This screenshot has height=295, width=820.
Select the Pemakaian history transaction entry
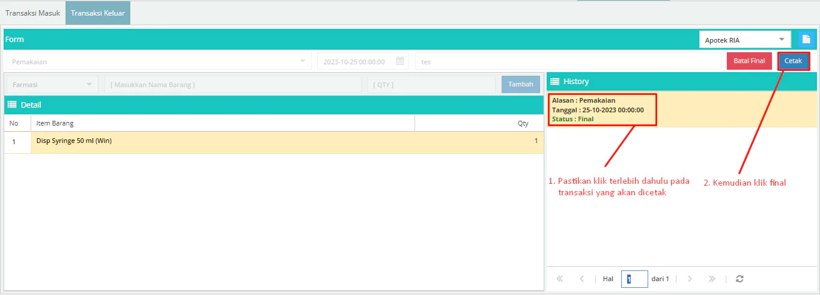click(602, 109)
